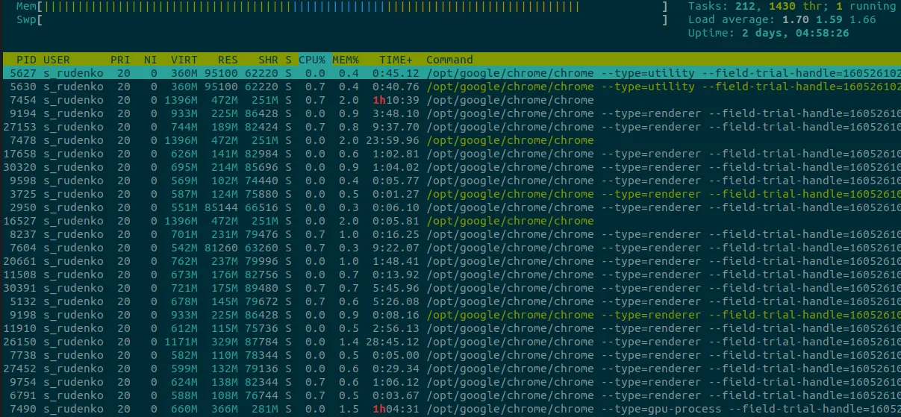Click the SHR value 89480
The height and width of the screenshot is (417, 901).
261,288
